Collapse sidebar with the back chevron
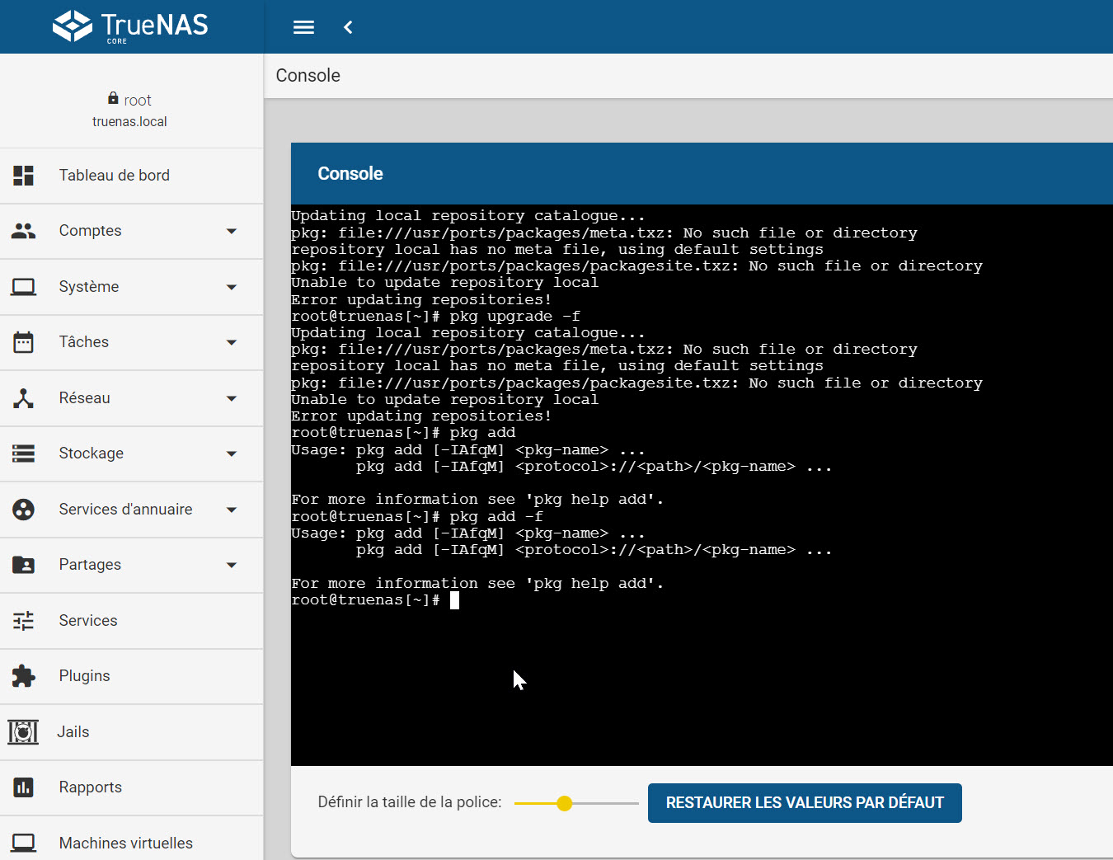1113x860 pixels. point(348,27)
